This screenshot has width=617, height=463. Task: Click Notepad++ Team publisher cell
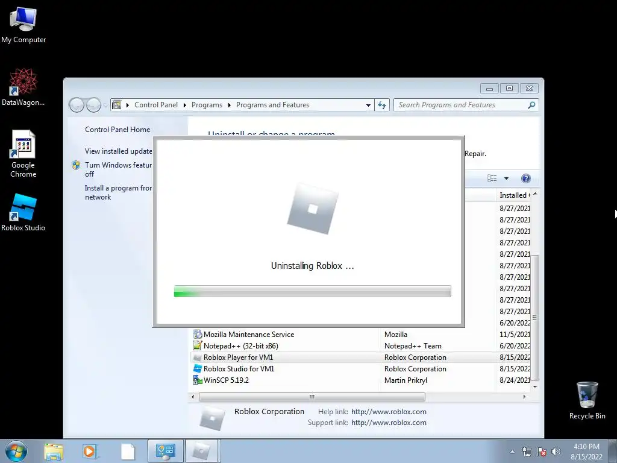coord(413,346)
